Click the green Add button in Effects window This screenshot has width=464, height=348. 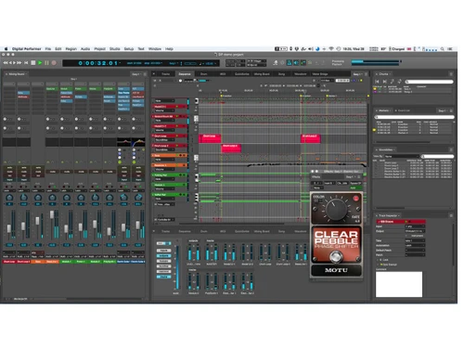click(x=354, y=187)
